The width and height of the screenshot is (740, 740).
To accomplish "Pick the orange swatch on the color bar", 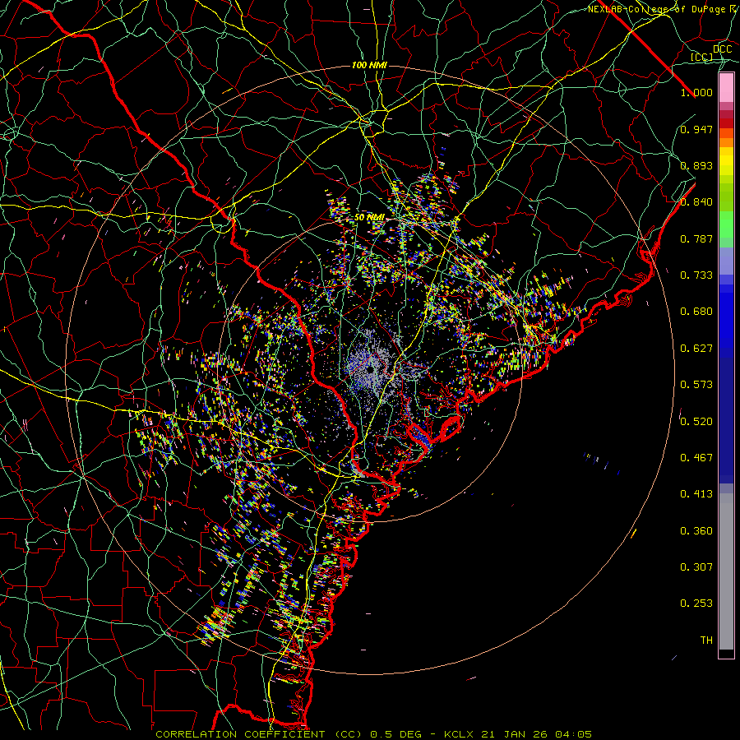I will point(726,142).
